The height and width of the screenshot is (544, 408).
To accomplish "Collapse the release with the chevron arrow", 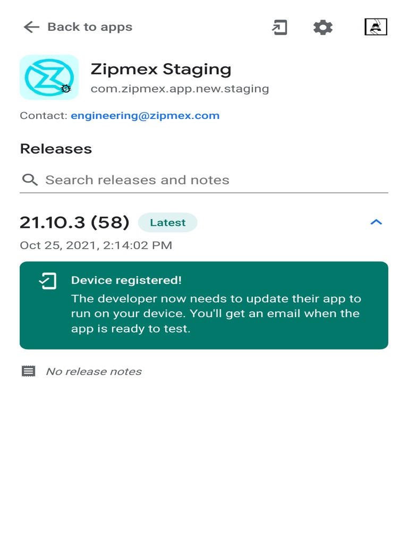I will (376, 222).
